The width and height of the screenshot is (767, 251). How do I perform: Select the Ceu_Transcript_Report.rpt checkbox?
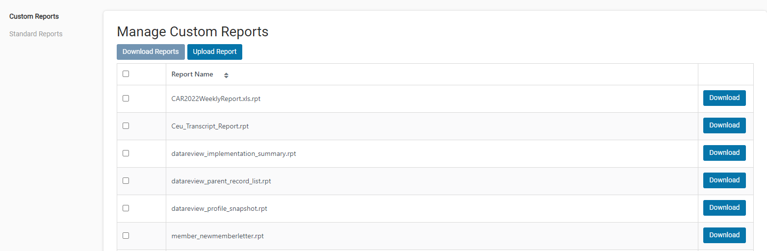point(126,125)
